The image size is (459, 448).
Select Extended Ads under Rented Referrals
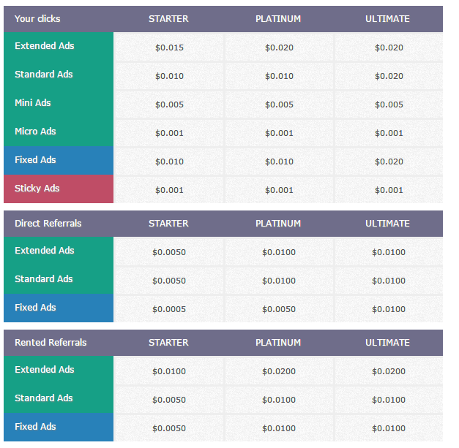click(x=45, y=370)
